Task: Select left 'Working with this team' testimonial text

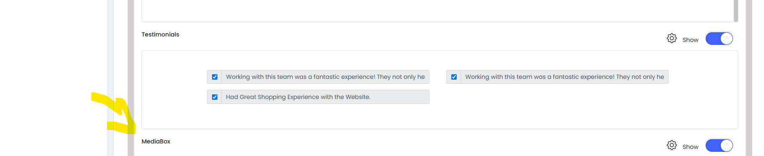Action: coord(325,77)
